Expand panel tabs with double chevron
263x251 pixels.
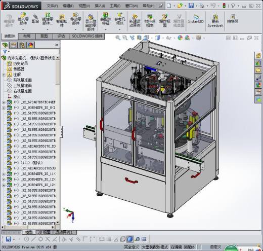(x=57, y=45)
